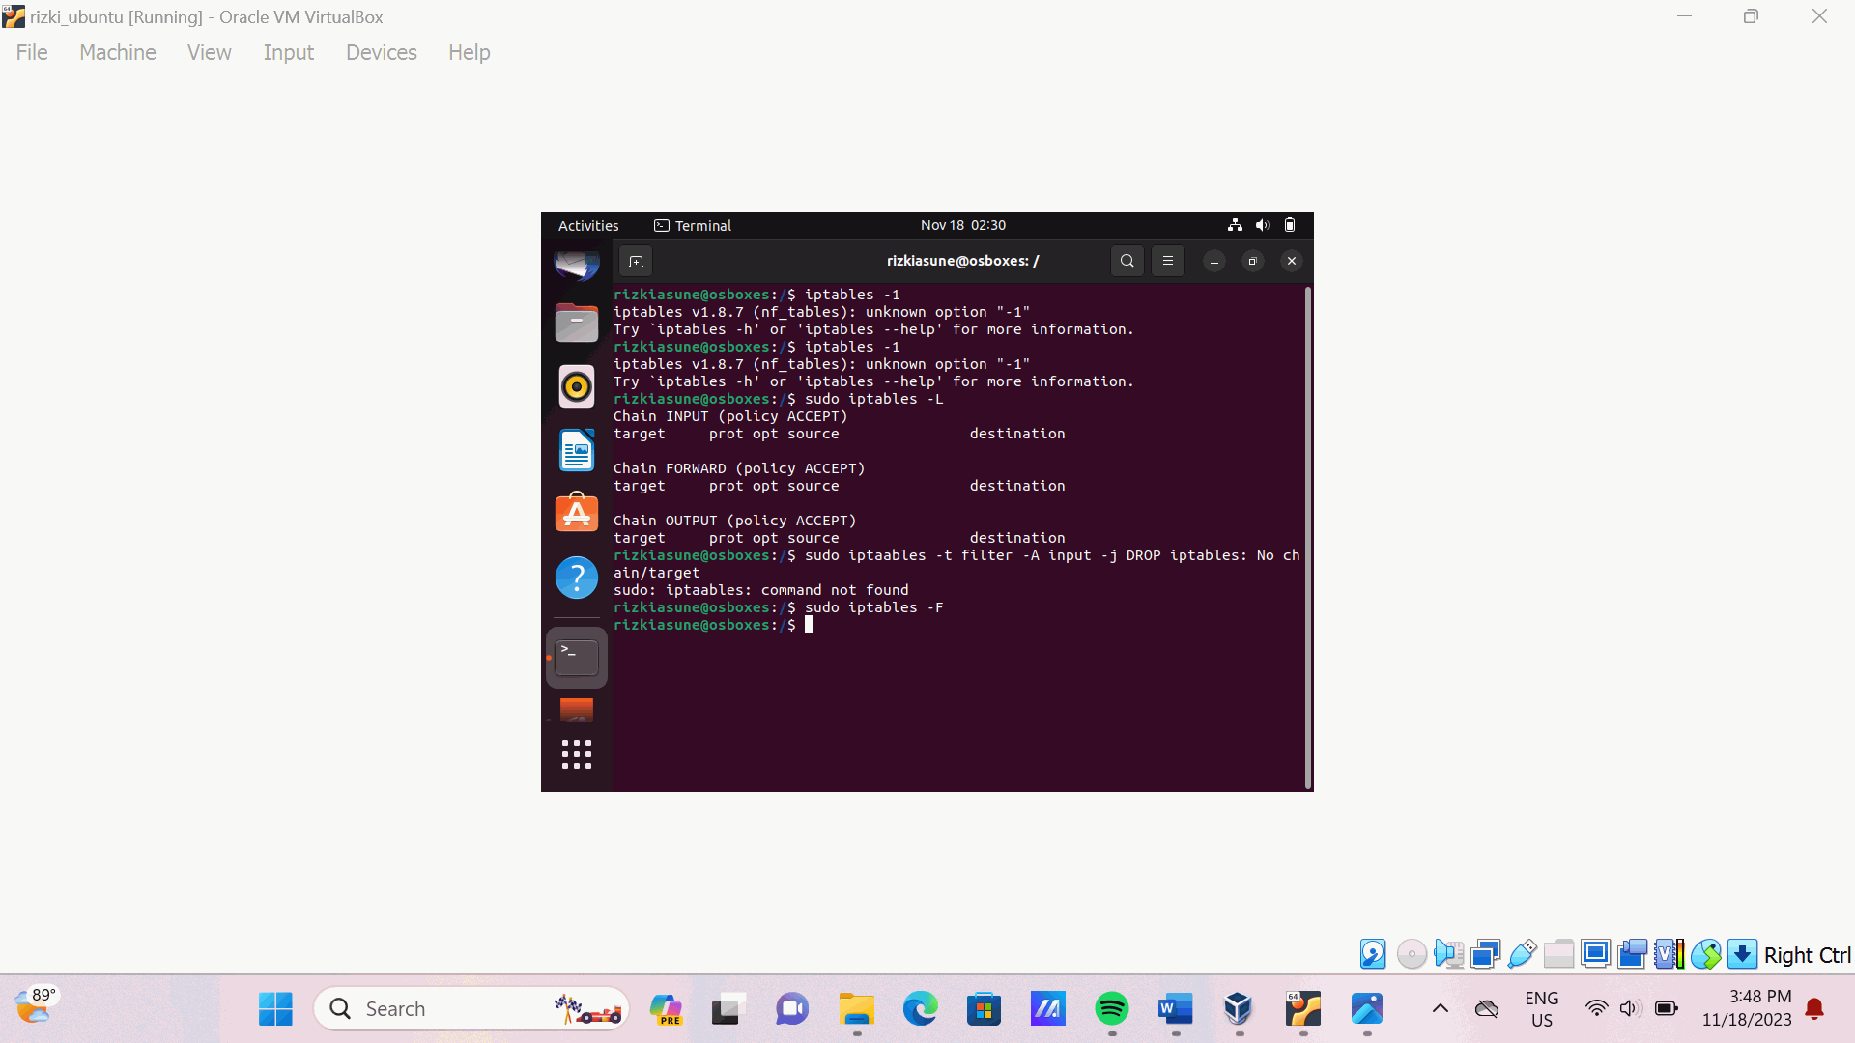
Task: Open the audio settings indicator in VirtualBox status bar
Action: coord(1448,954)
